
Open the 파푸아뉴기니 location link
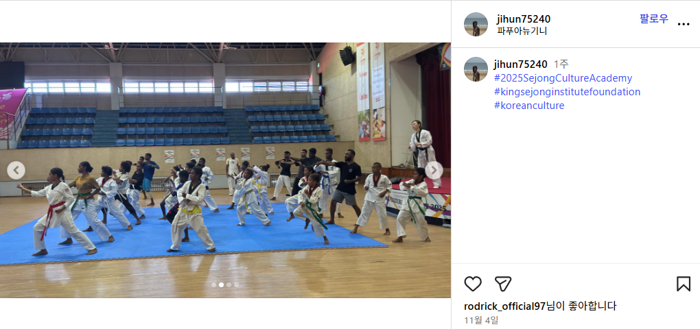(x=522, y=32)
